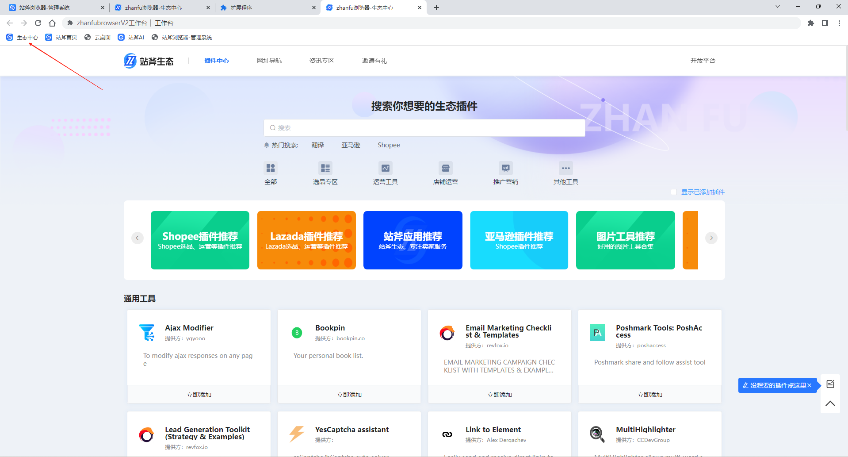Navigate forward in the browser
This screenshot has width=848, height=457.
point(24,23)
